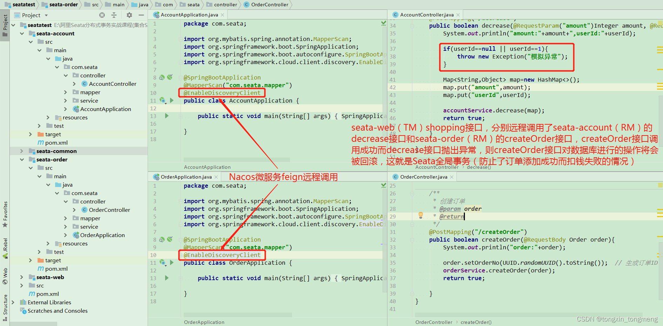Fold the Javadoc comment at line 26

(412, 193)
